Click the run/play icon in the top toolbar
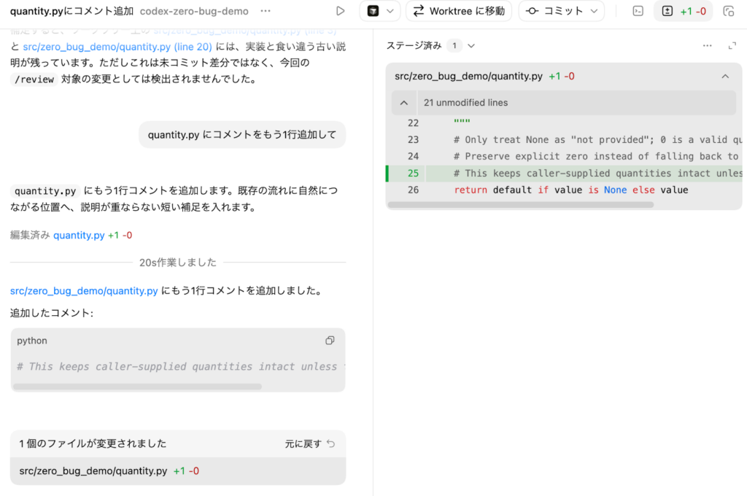Screen dimensions: 747x496 [339, 11]
